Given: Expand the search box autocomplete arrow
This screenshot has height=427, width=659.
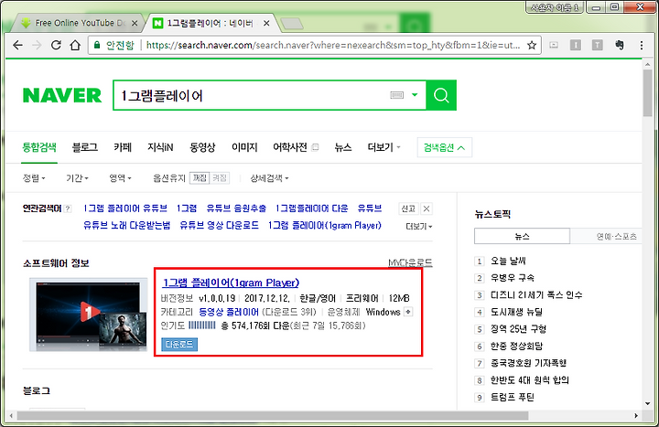Looking at the screenshot, I should pyautogui.click(x=415, y=95).
